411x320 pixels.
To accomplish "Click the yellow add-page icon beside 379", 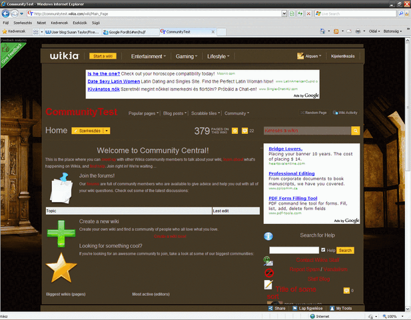I will pyautogui.click(x=235, y=131).
